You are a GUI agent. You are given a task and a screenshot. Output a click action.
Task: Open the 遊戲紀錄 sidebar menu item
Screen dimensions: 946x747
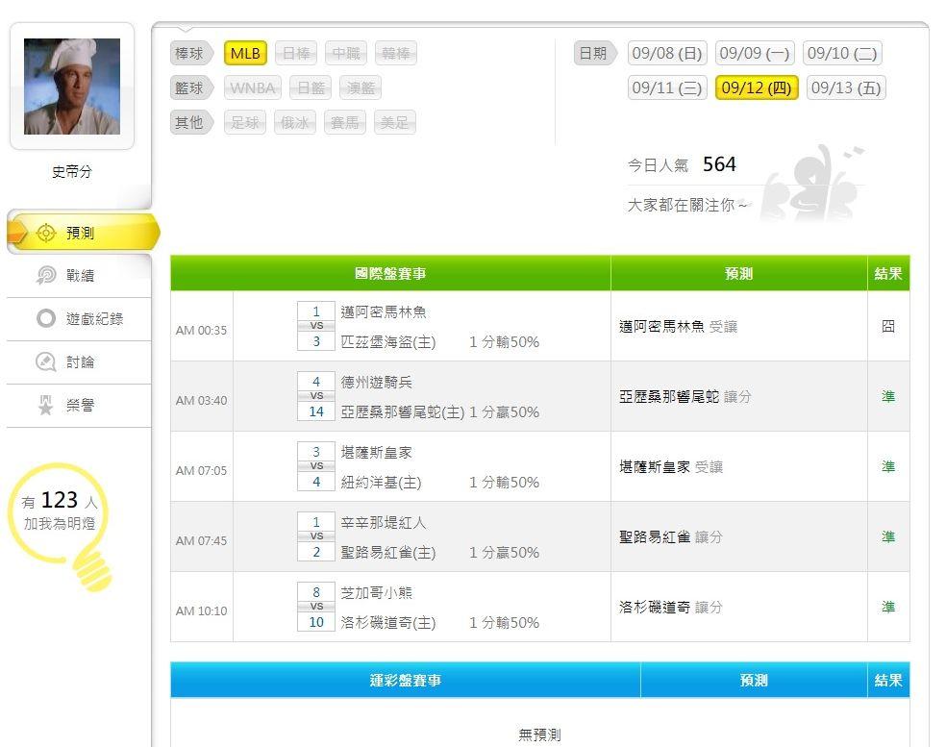click(79, 318)
